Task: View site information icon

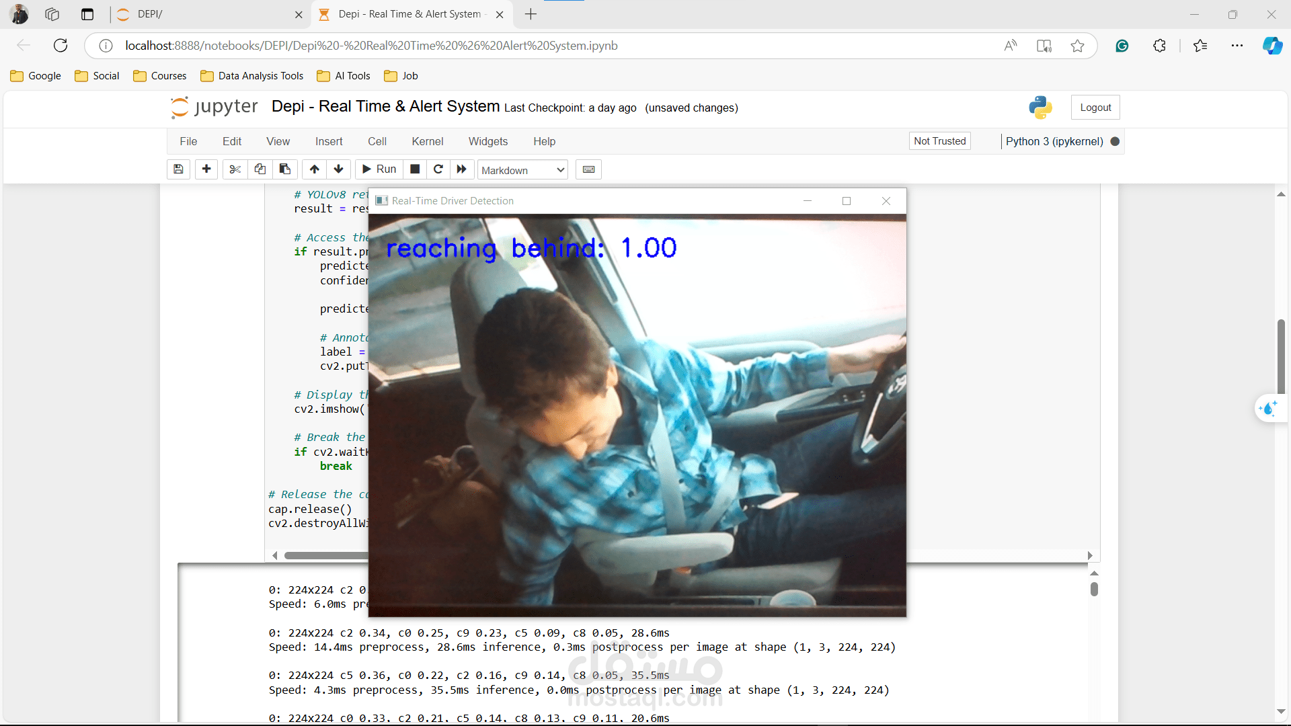Action: [106, 46]
